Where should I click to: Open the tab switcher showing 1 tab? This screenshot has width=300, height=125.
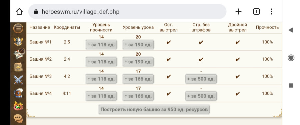[x=256, y=12]
